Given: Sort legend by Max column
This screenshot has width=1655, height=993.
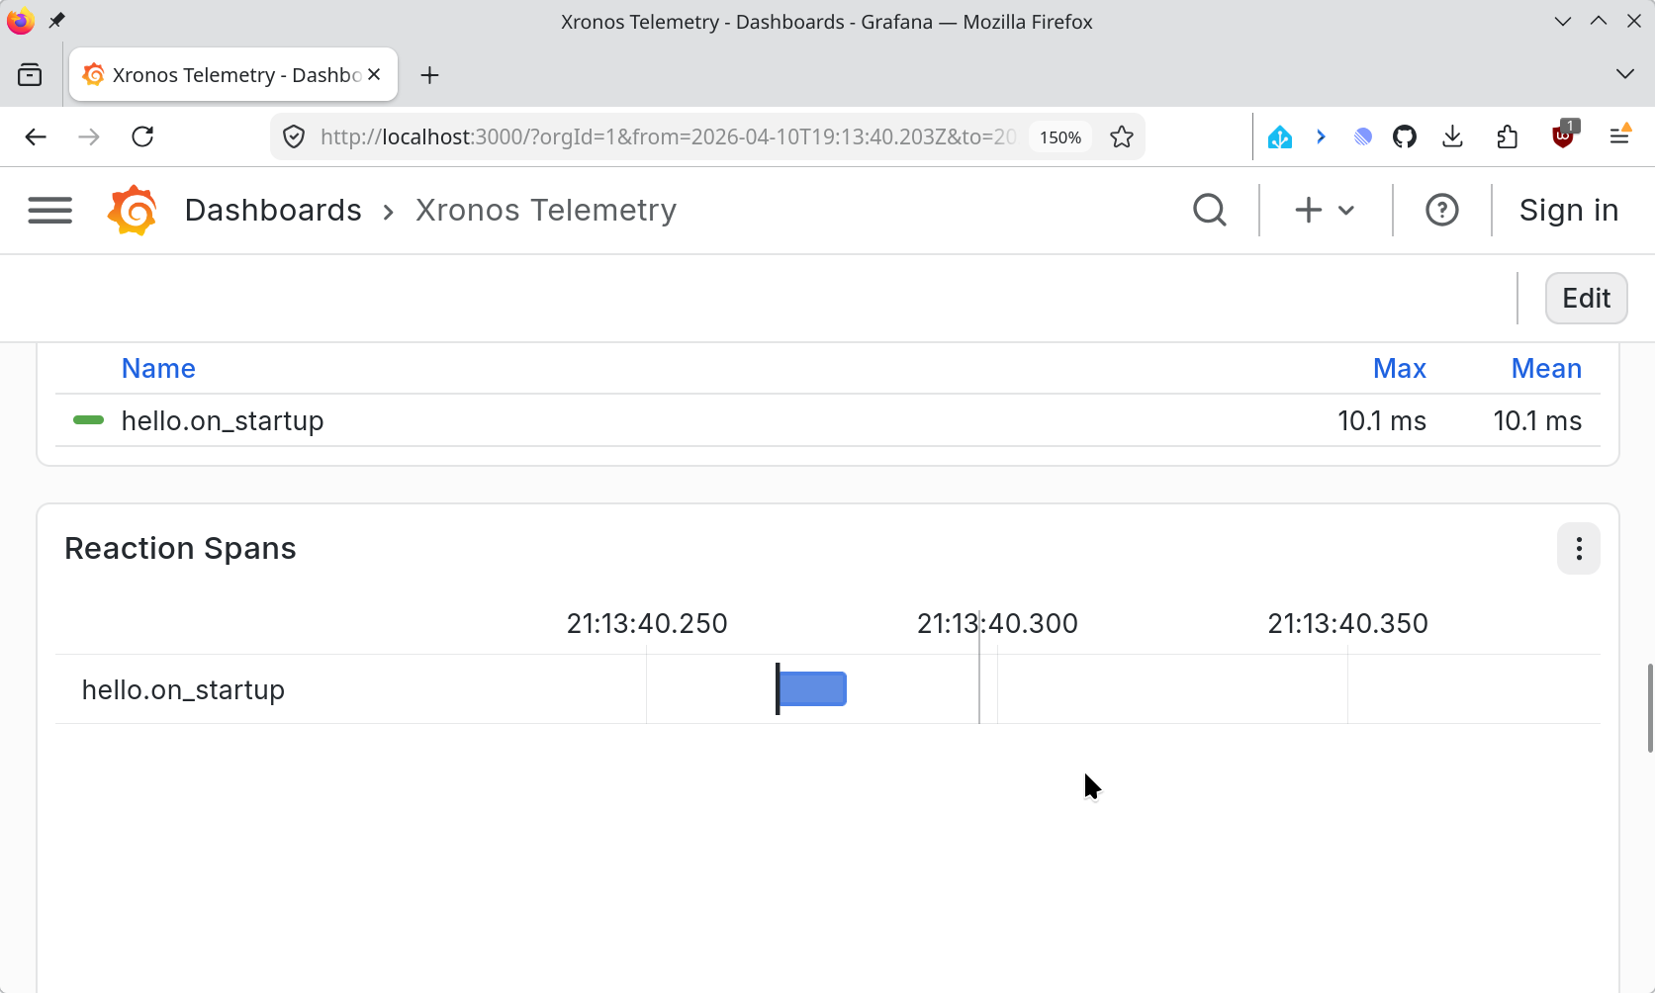Looking at the screenshot, I should pos(1399,369).
